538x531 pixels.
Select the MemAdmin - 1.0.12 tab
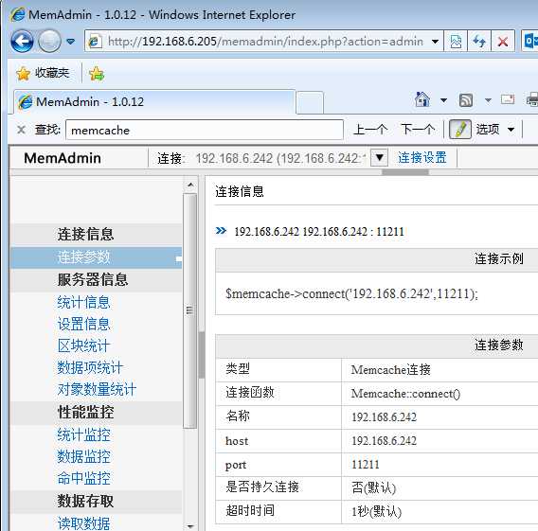click(x=154, y=102)
